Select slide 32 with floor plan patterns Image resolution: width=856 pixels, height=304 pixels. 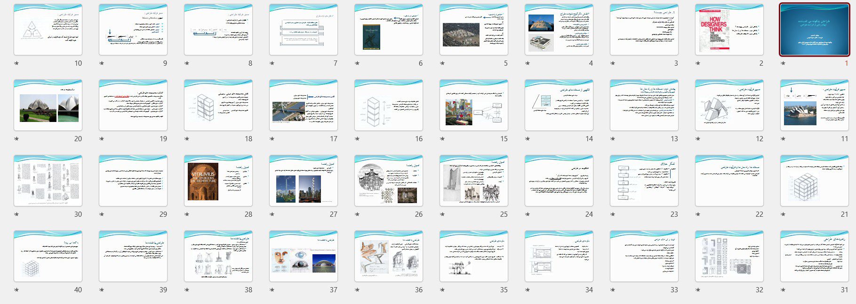click(729, 256)
